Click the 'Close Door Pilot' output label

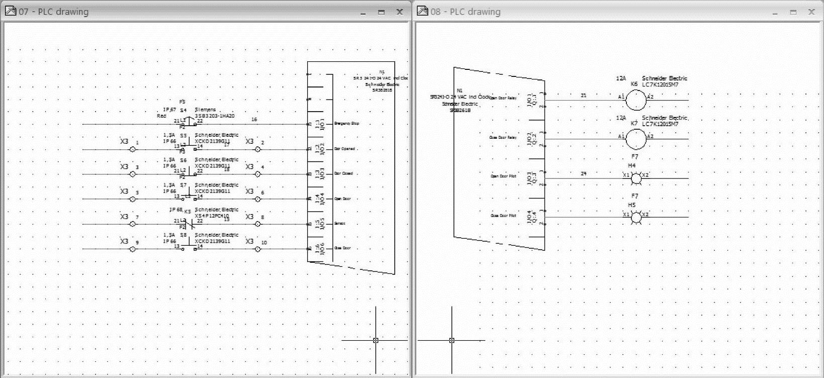[x=503, y=216]
